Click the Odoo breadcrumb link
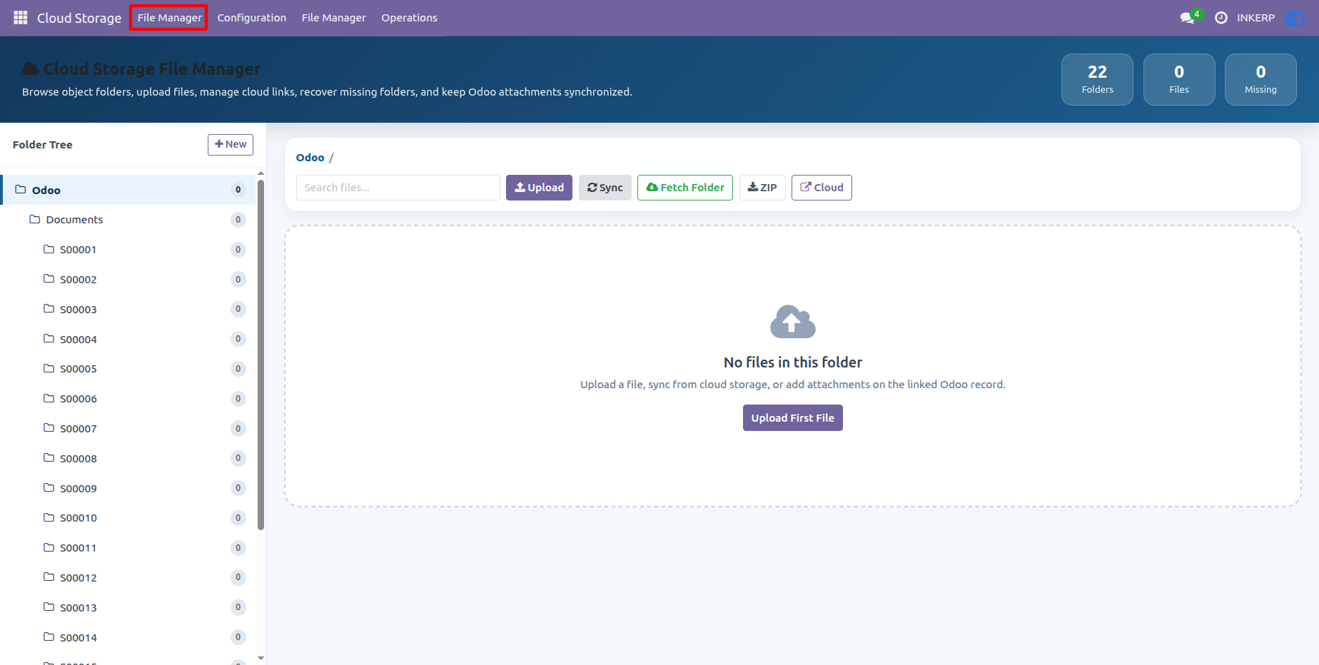The image size is (1319, 665). tap(310, 158)
